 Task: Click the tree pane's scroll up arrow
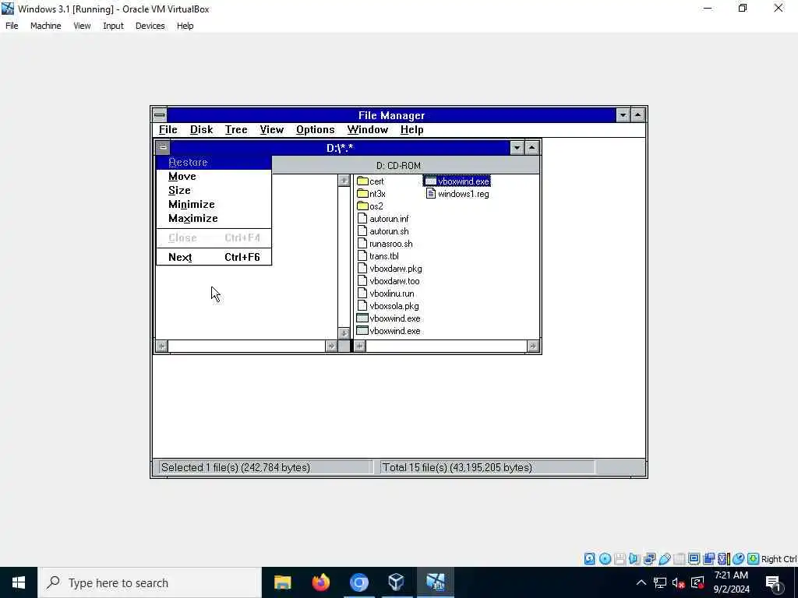(x=344, y=181)
